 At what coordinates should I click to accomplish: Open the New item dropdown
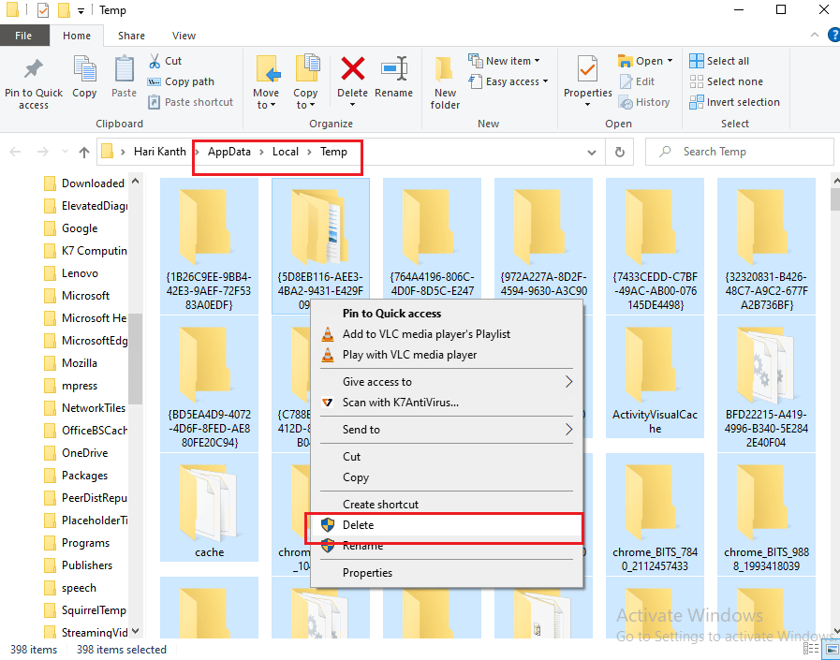504,61
